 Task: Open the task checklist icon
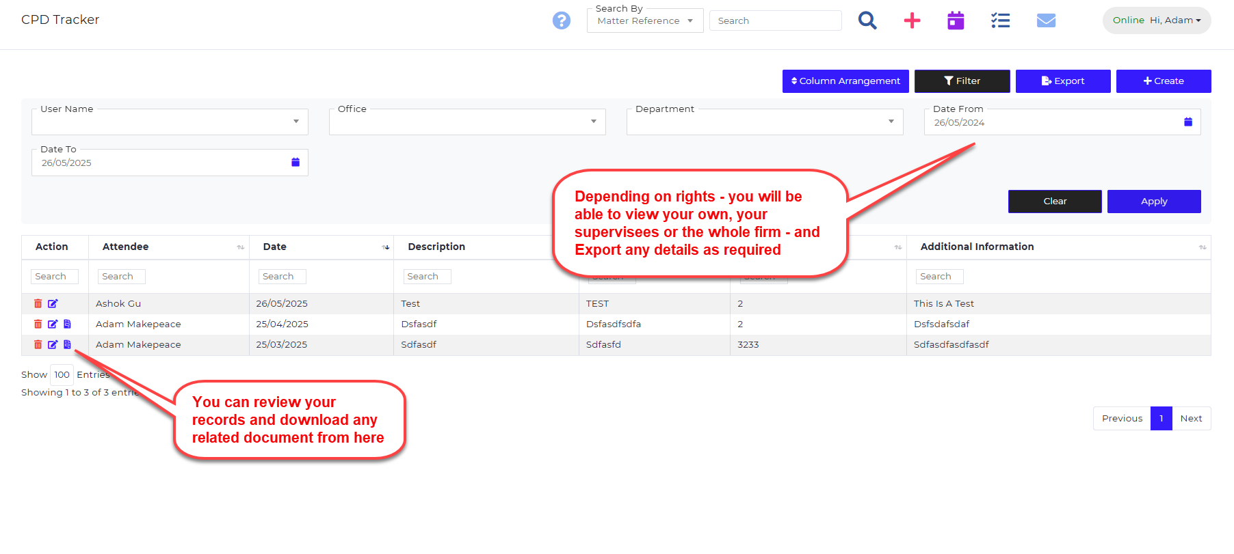tap(1000, 20)
